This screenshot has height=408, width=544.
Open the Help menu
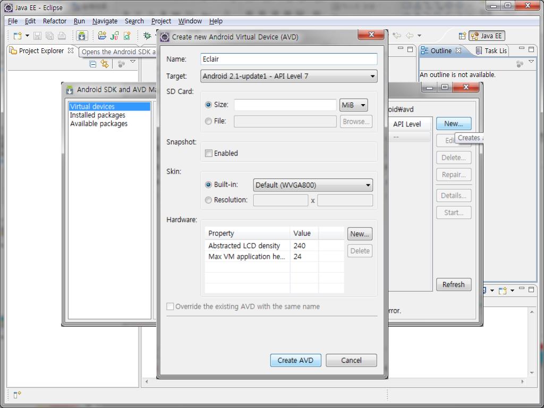coord(216,21)
